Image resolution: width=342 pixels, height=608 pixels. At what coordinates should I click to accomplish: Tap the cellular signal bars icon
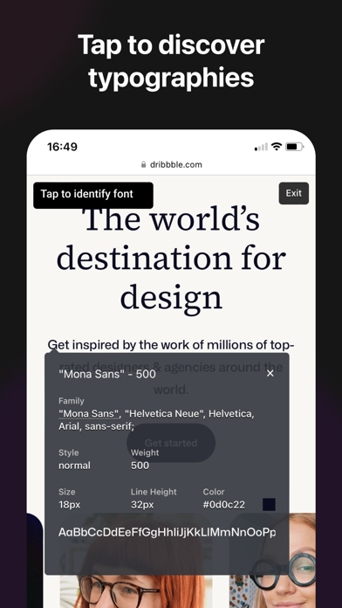tap(261, 147)
